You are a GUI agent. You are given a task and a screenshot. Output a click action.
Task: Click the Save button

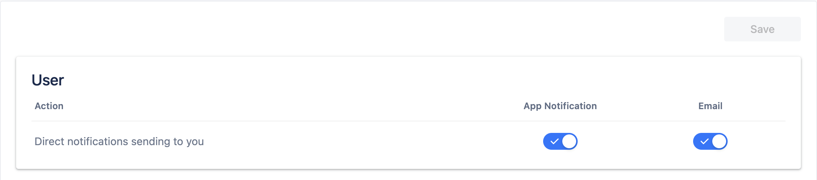point(762,29)
